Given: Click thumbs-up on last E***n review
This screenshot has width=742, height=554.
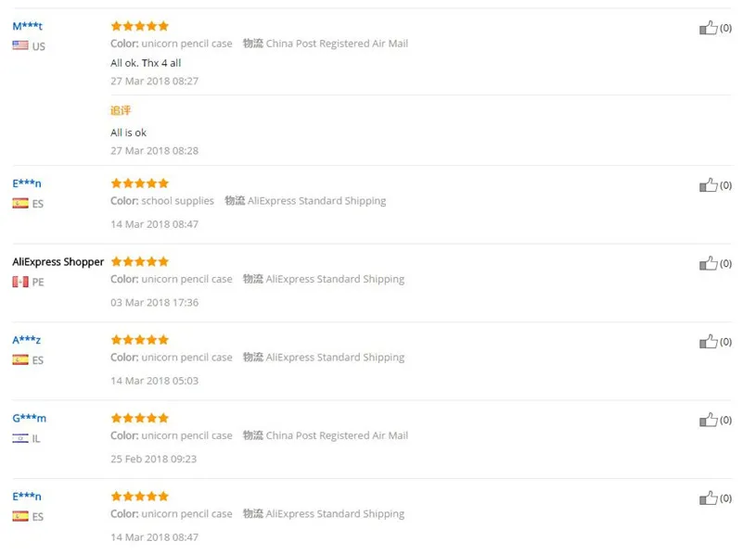Looking at the screenshot, I should [708, 498].
